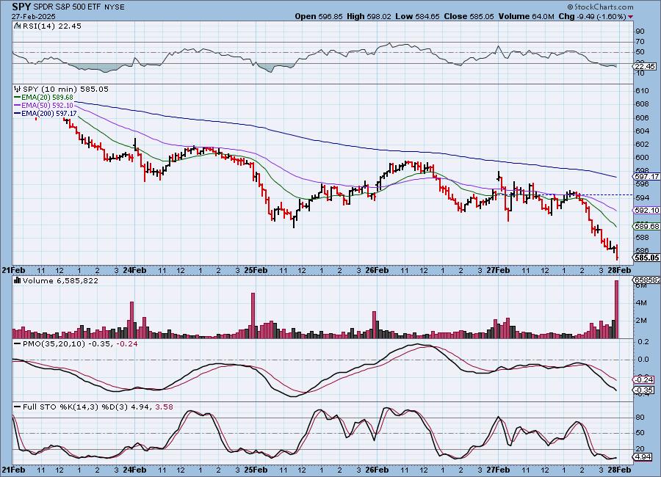This screenshot has width=661, height=477.
Task: Click the 70 level label on RSI axis
Action: click(x=640, y=42)
